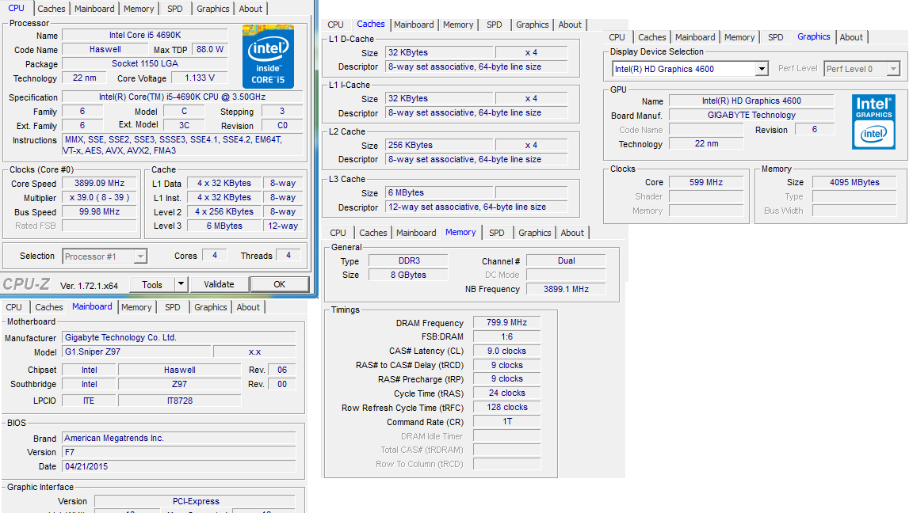
Task: Click the Core Speed value 3899.09 MHz
Action: click(x=100, y=183)
